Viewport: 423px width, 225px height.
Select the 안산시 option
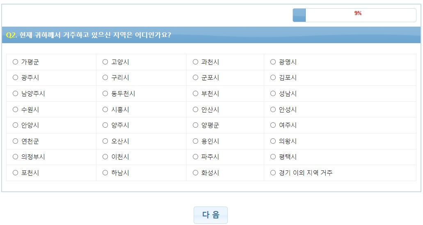point(196,109)
